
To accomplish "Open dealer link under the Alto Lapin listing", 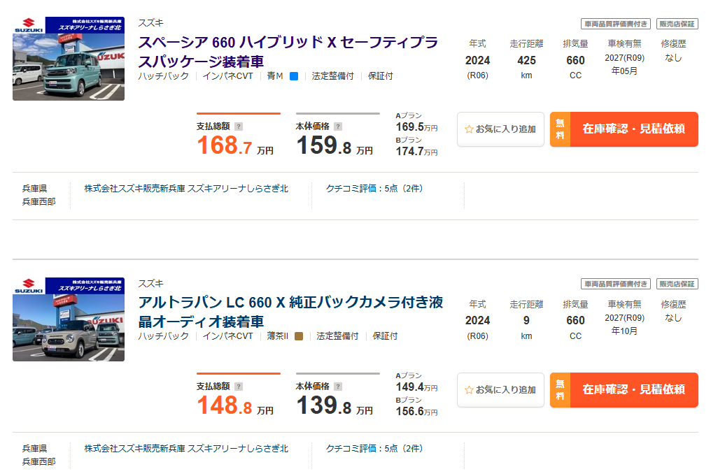I will [186, 449].
